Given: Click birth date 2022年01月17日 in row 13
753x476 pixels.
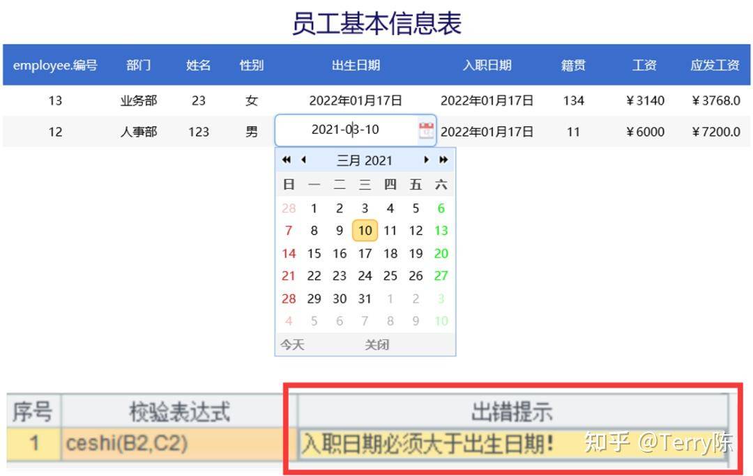Looking at the screenshot, I should pyautogui.click(x=356, y=100).
